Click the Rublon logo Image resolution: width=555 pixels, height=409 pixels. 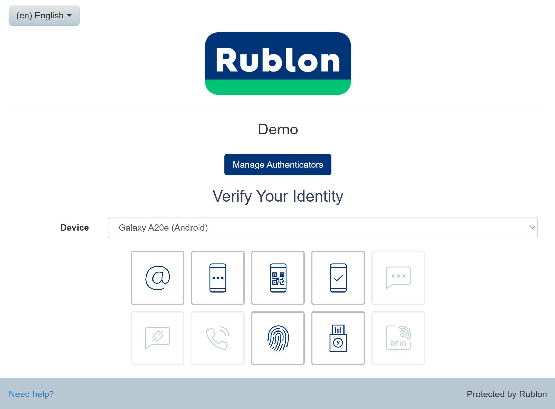278,63
